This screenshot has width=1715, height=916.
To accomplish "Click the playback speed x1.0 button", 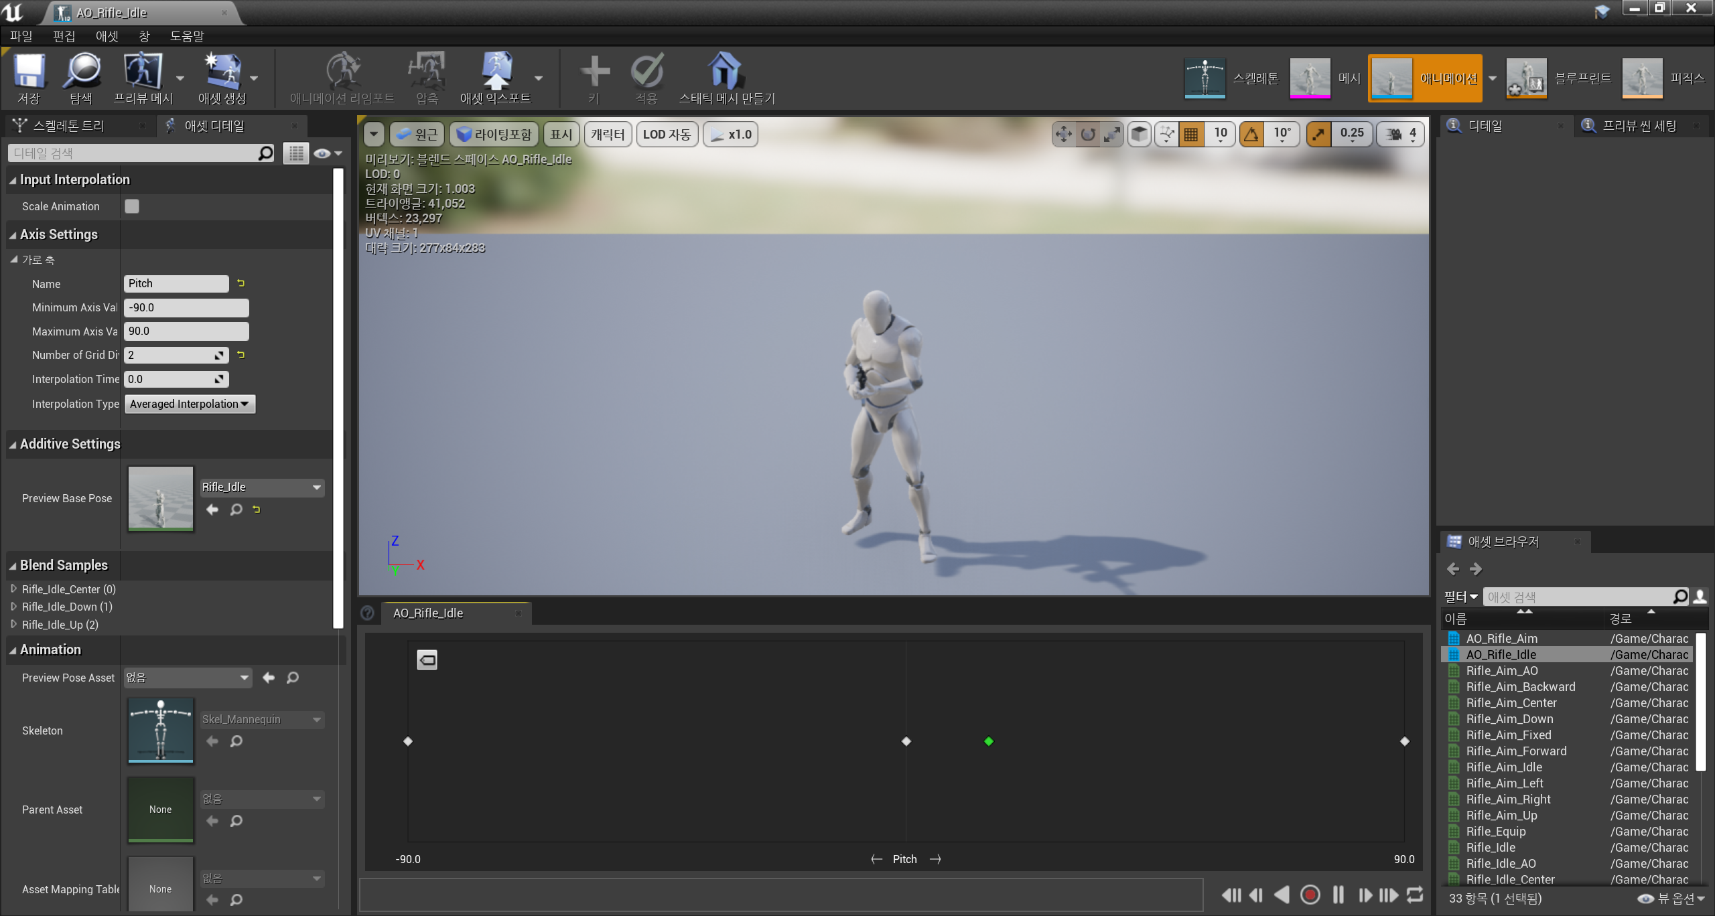I will click(x=730, y=134).
